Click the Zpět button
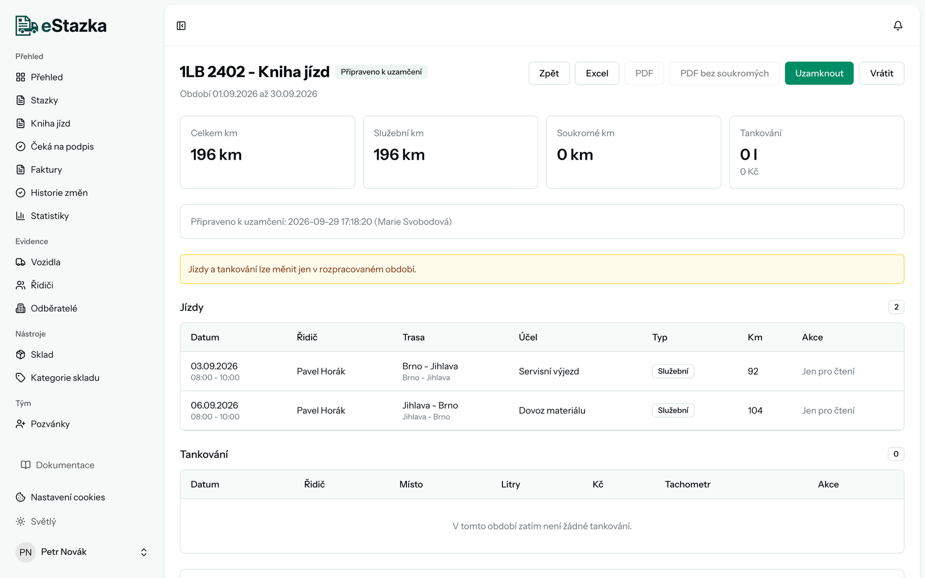 tap(549, 73)
